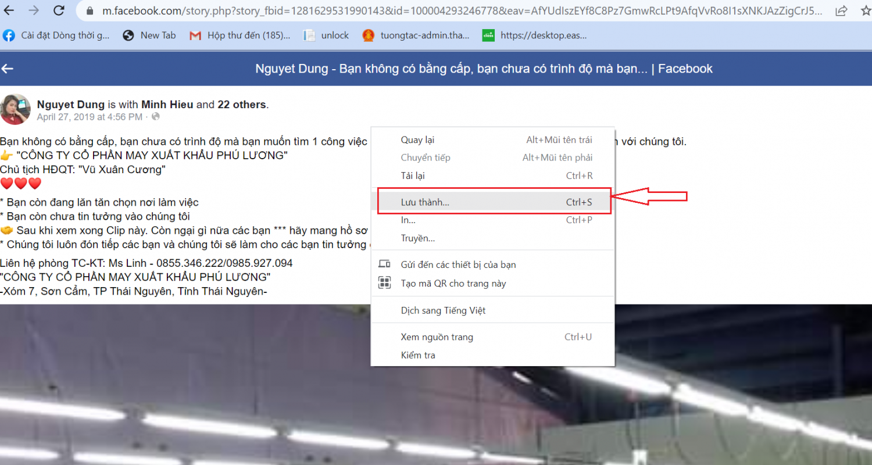Share this page using the share icon
This screenshot has height=465, width=872.
click(x=841, y=10)
